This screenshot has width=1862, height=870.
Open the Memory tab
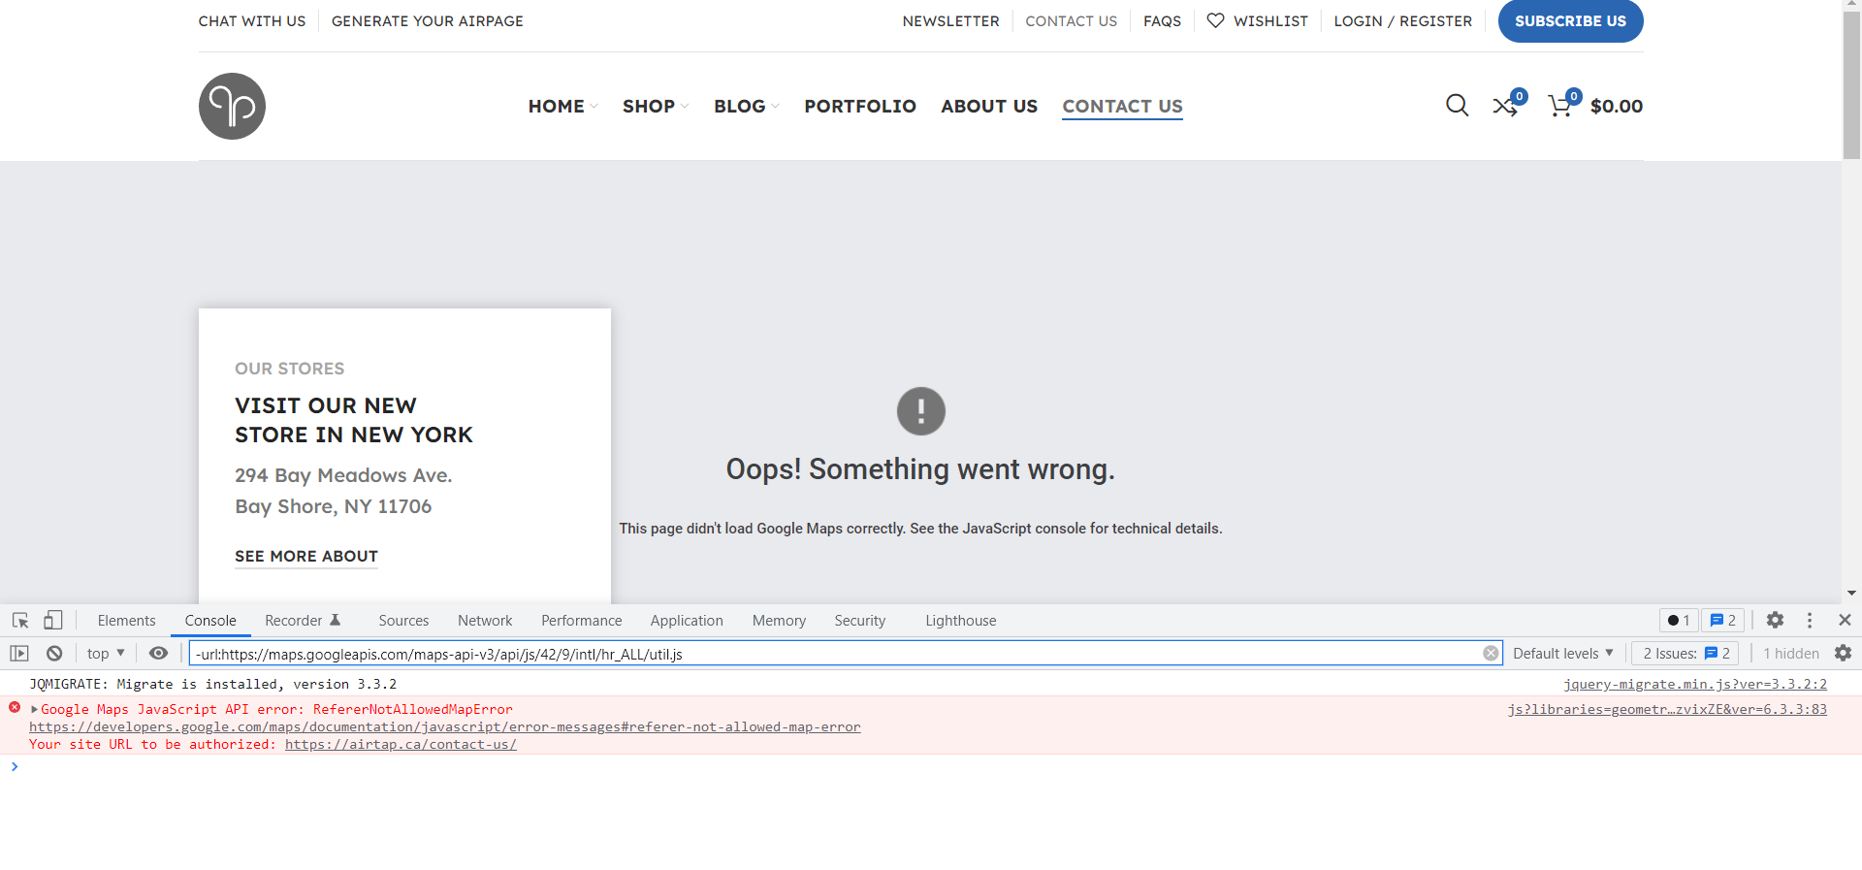pyautogui.click(x=779, y=621)
